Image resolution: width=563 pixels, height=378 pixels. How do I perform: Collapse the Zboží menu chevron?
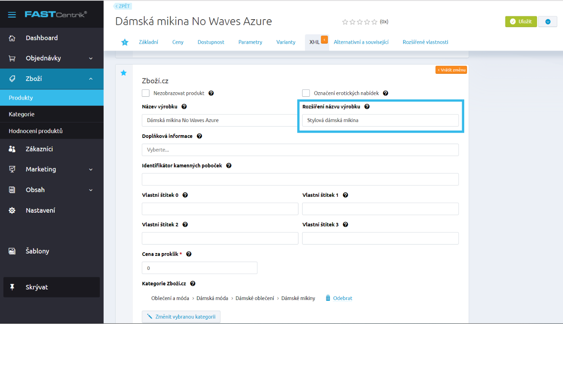point(91,79)
